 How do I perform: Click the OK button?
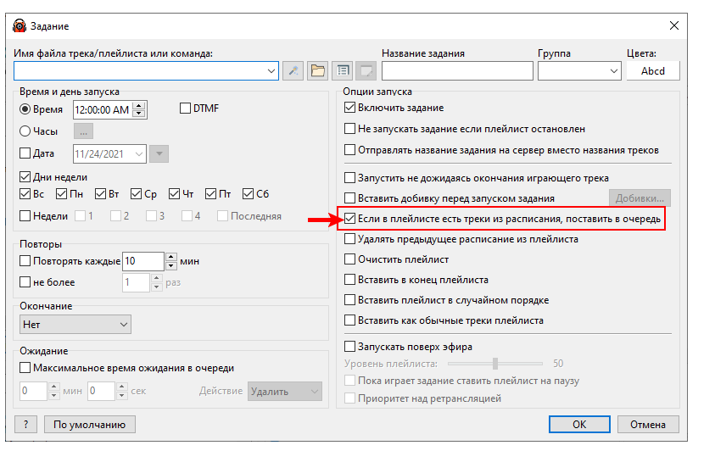(x=579, y=425)
